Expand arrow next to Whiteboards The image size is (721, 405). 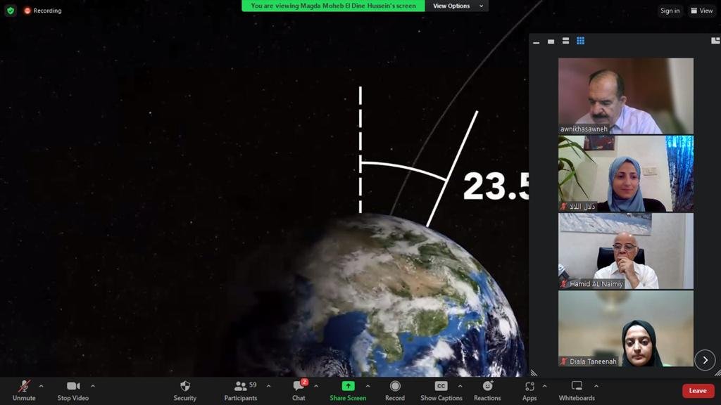596,386
